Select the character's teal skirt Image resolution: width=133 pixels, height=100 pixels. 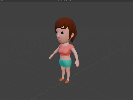(x=66, y=63)
